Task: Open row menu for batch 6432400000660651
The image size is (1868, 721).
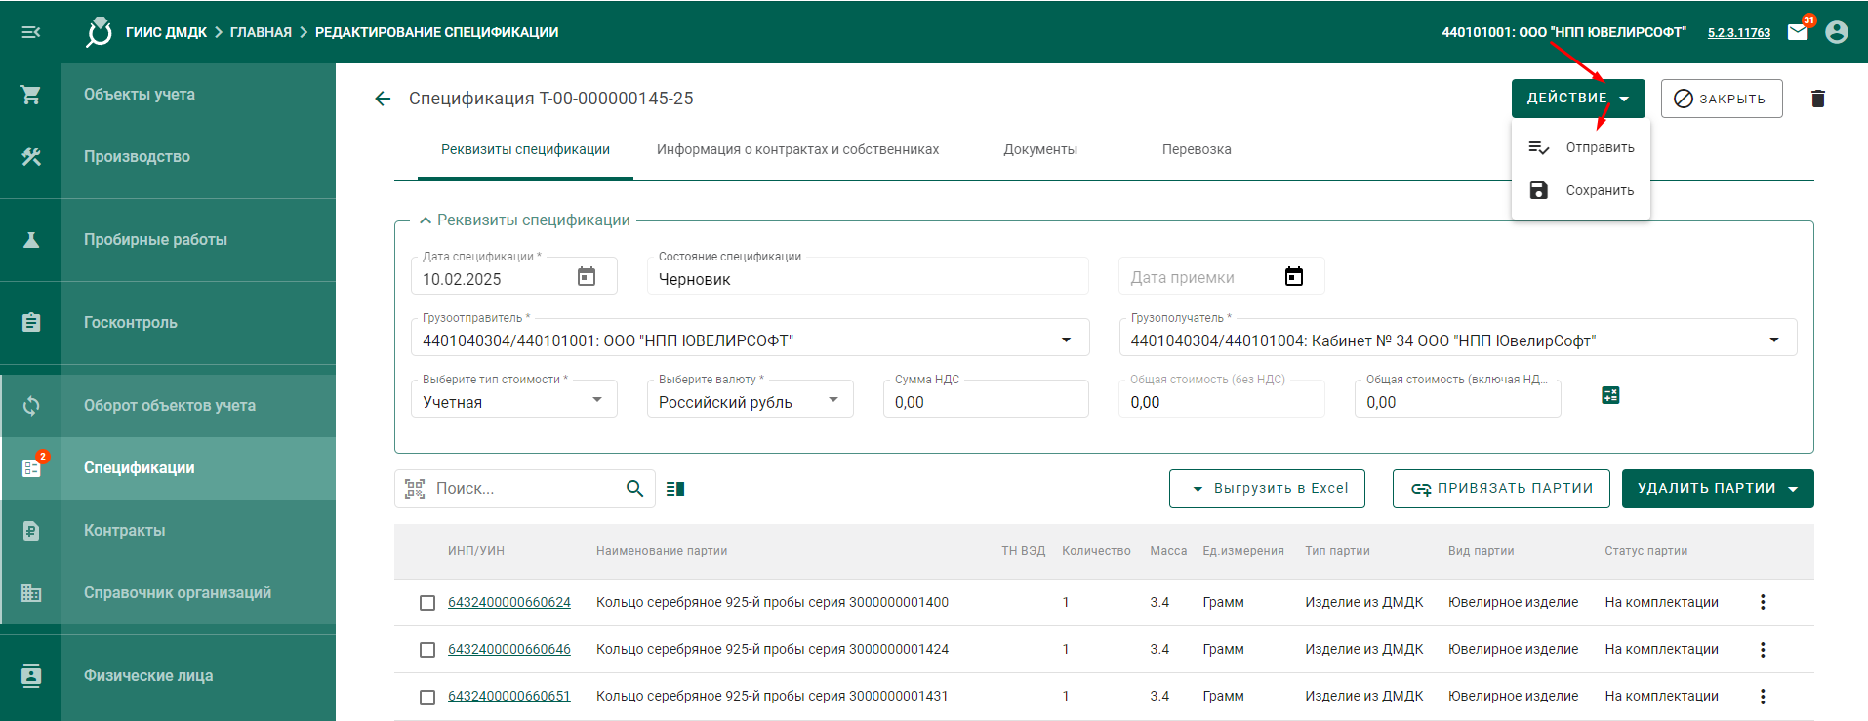Action: [1763, 697]
